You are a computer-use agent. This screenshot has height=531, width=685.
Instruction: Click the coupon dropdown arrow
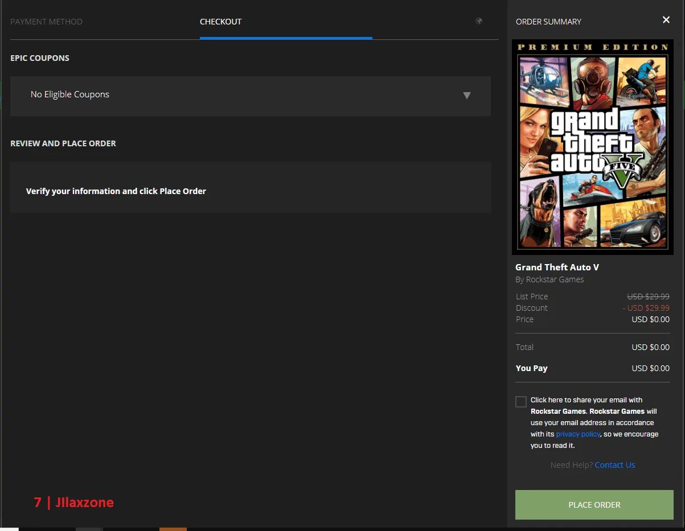point(467,96)
